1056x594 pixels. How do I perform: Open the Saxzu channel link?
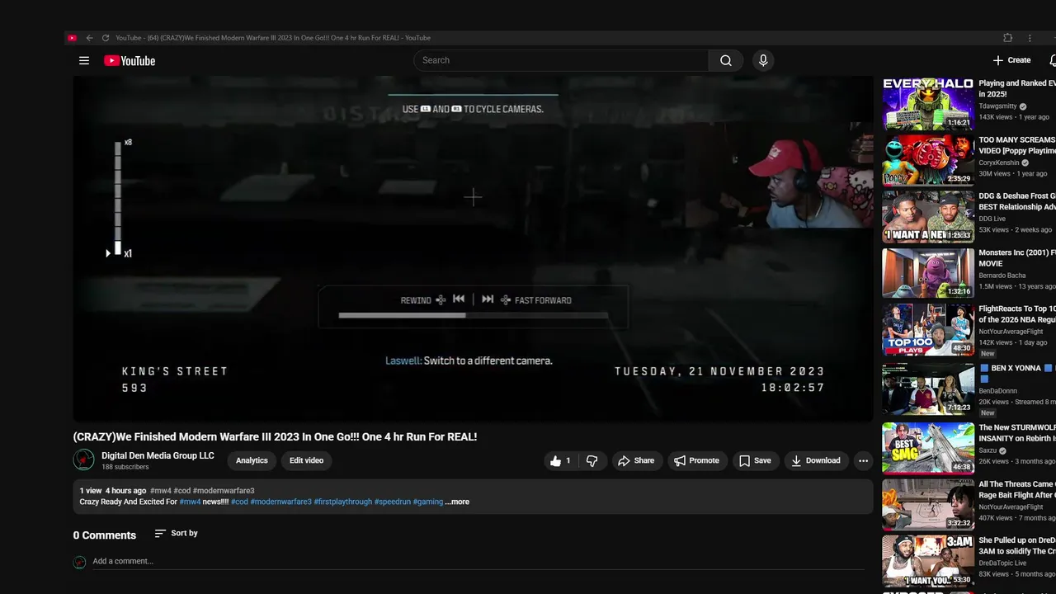(989, 451)
